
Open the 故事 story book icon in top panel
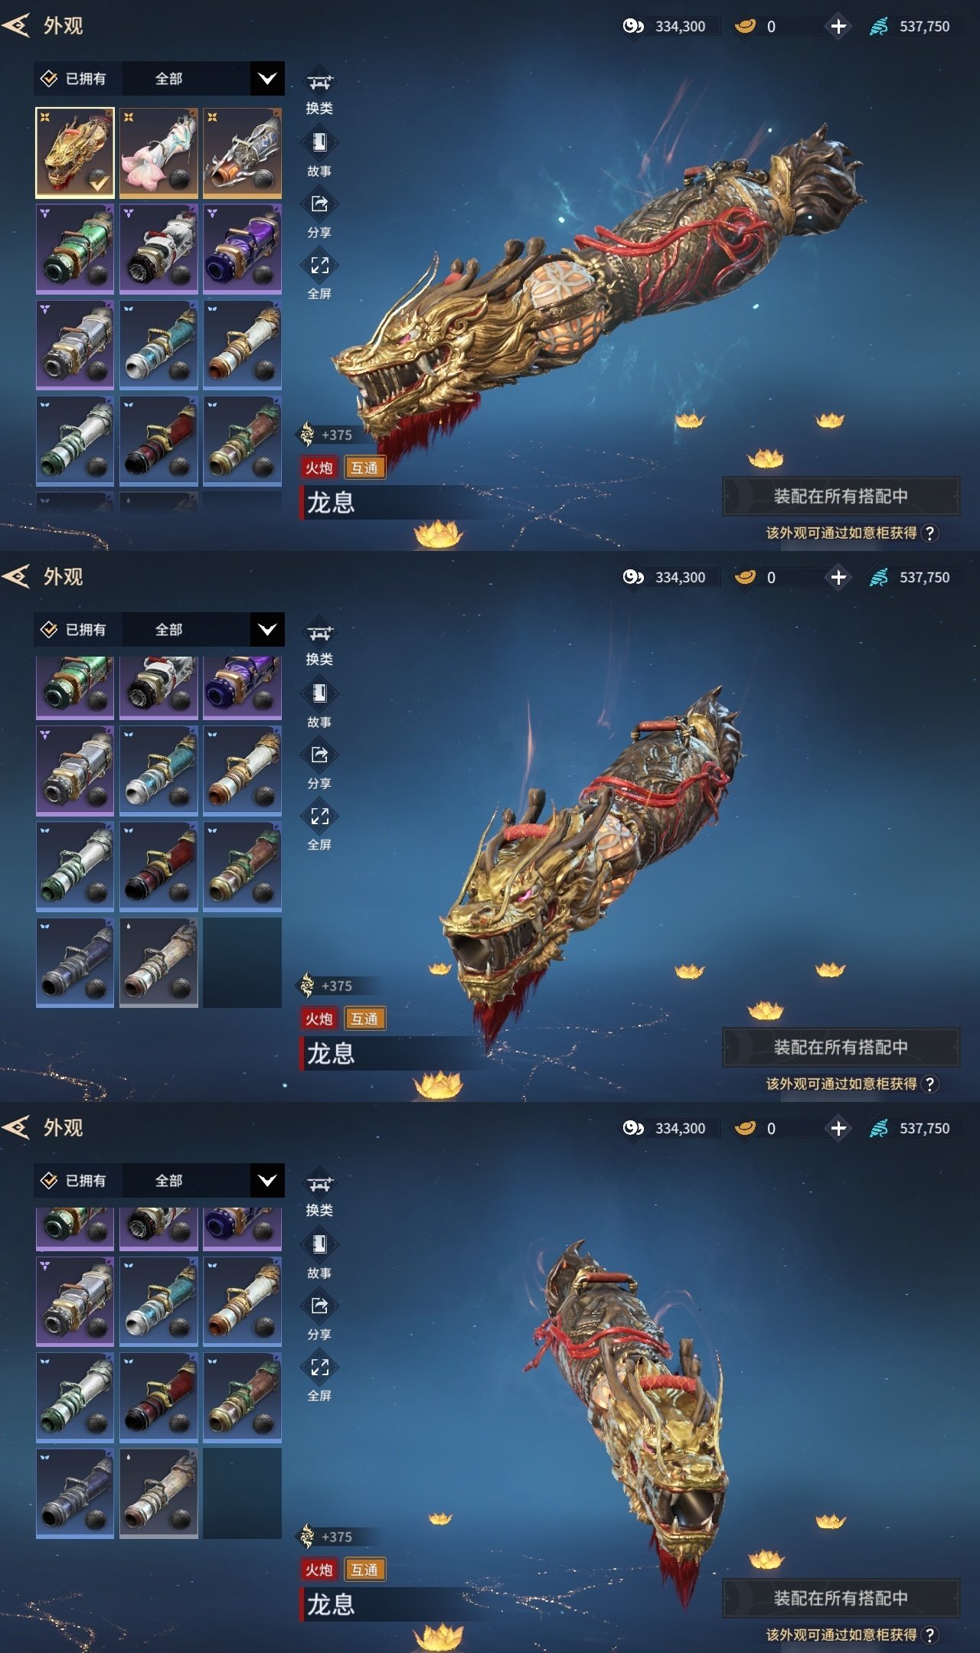(x=319, y=143)
